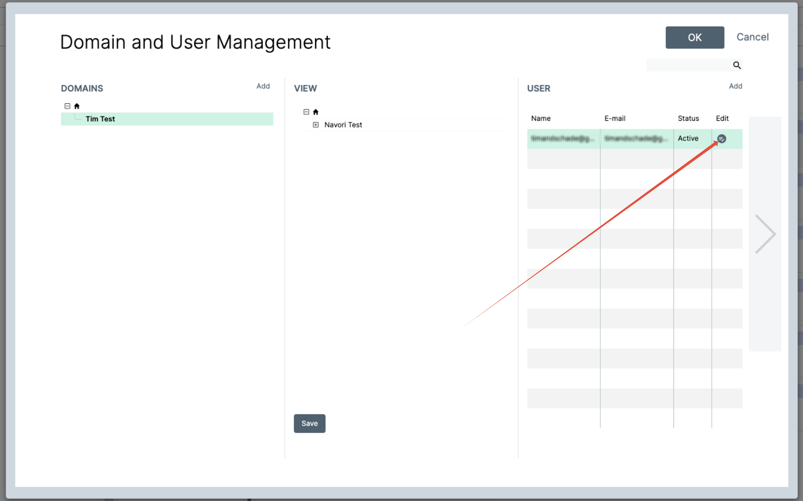Click the user edit icon in Active row
Image resolution: width=803 pixels, height=501 pixels.
[x=721, y=139]
